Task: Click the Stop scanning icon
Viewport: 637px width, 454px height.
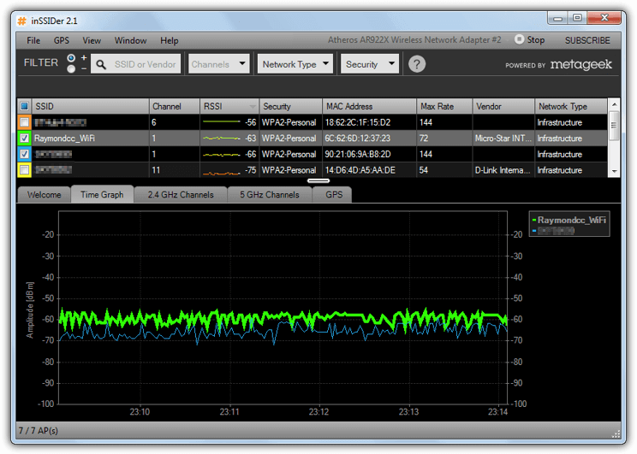Action: [519, 39]
